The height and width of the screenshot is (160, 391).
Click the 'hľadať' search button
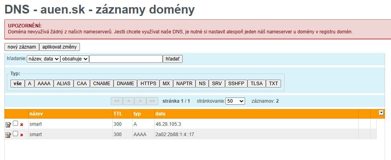click(x=173, y=59)
